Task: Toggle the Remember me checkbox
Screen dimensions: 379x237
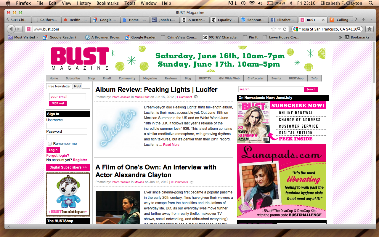Action: click(x=50, y=144)
